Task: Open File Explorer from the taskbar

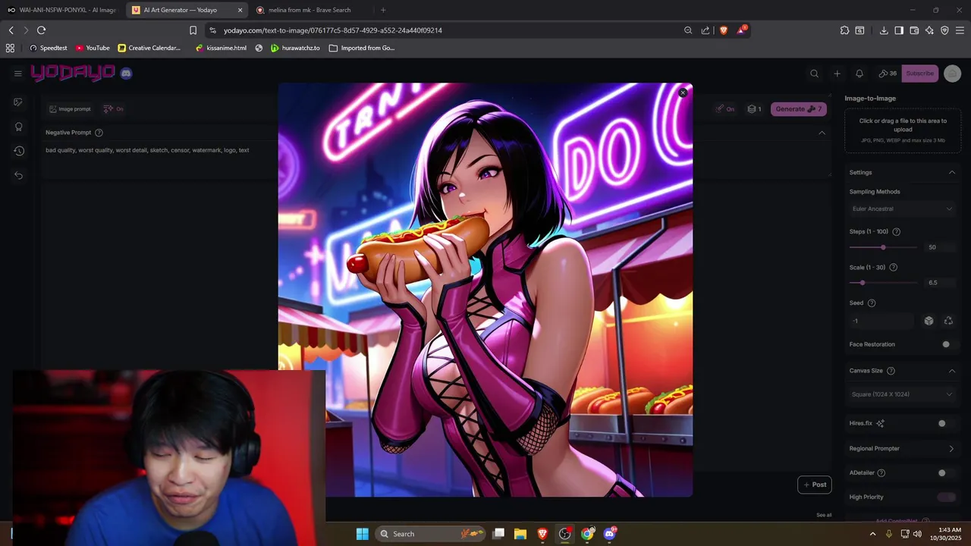Action: (x=520, y=534)
